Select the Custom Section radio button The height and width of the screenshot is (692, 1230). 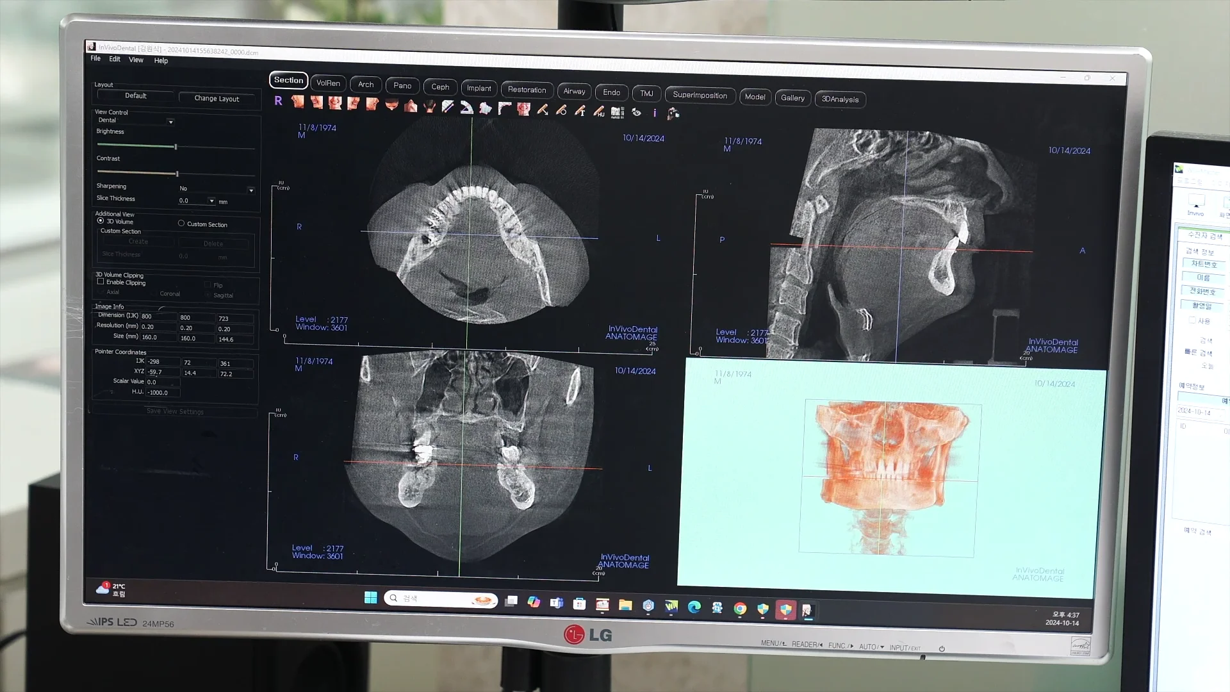(181, 224)
